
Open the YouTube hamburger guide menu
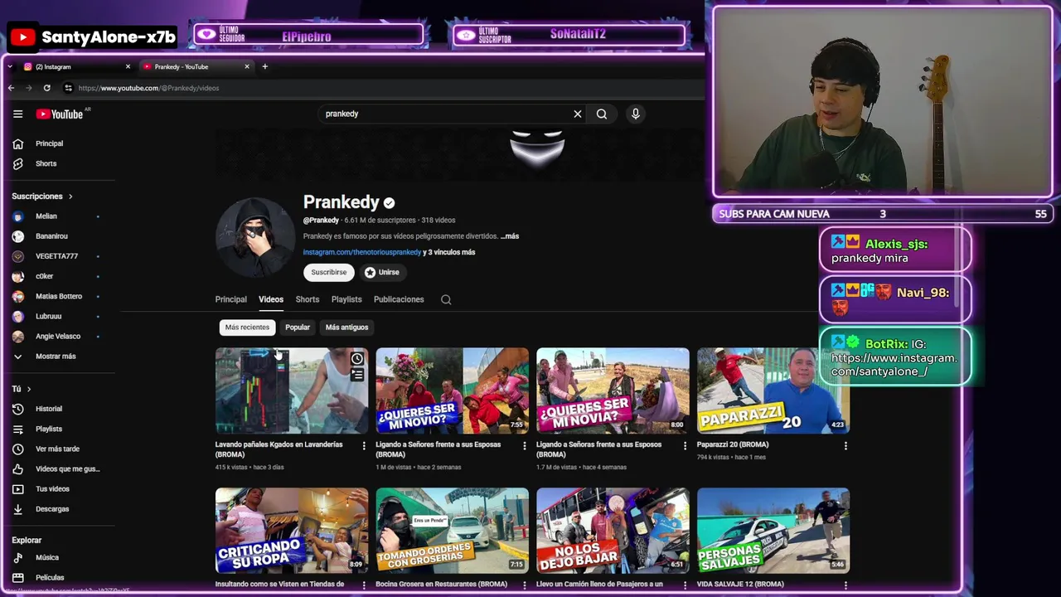[x=17, y=114]
